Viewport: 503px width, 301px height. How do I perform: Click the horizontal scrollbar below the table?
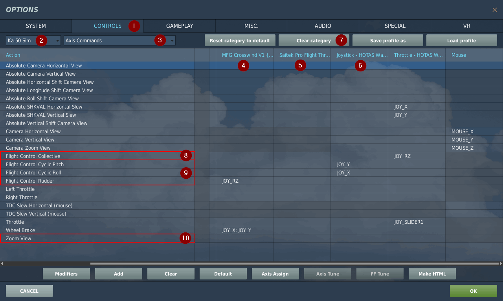[251, 263]
